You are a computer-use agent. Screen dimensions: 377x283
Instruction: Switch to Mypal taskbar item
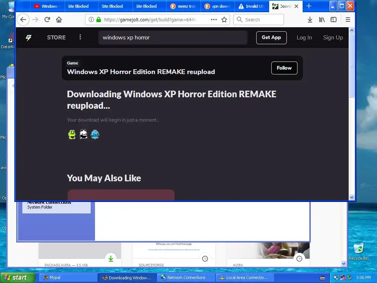tap(68, 277)
